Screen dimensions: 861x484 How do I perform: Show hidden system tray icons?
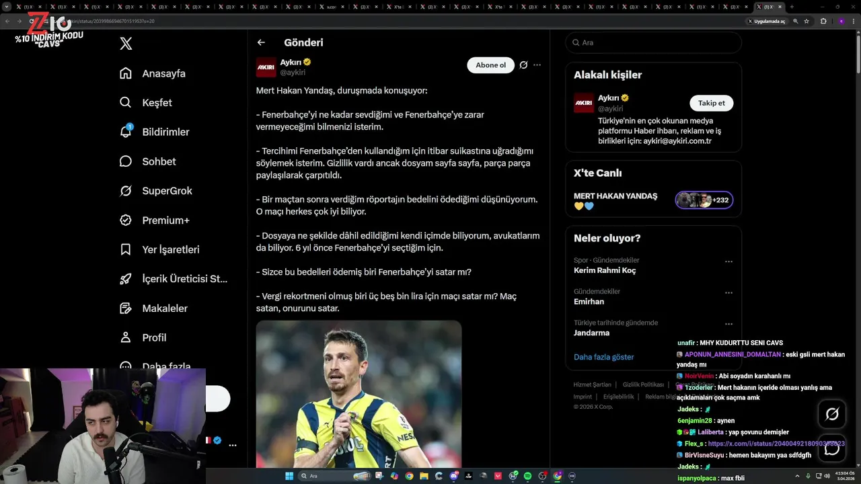(797, 476)
